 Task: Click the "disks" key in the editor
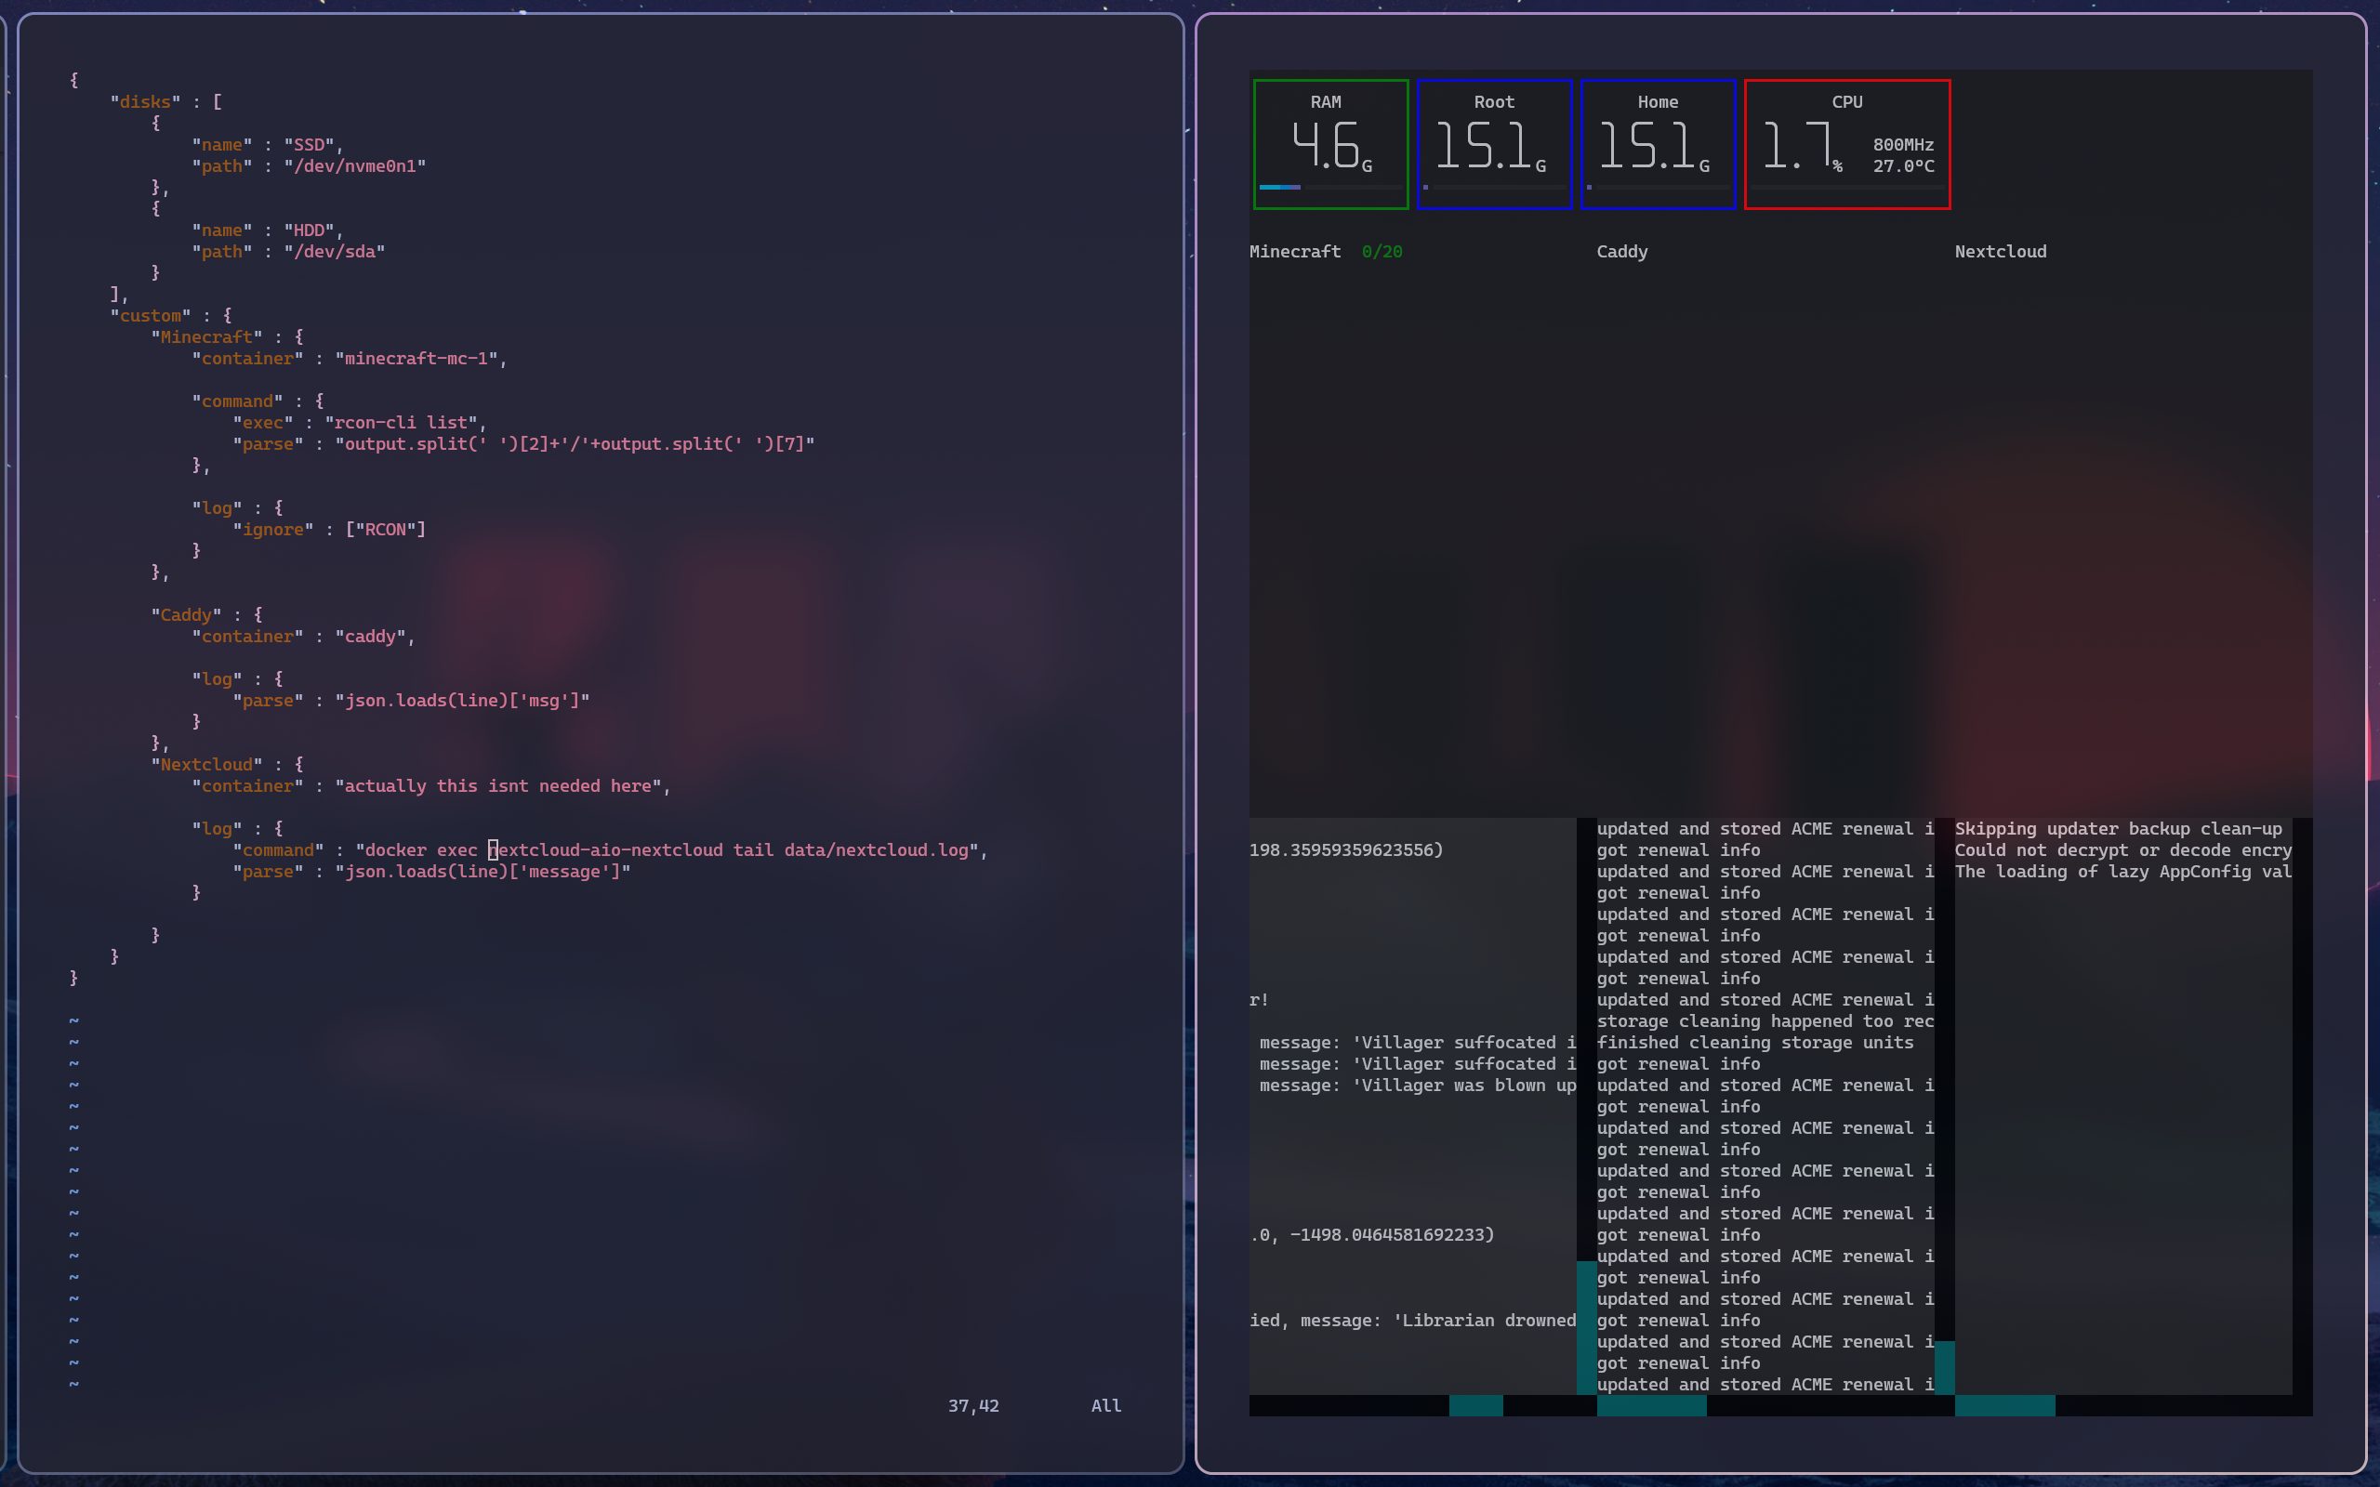point(145,102)
